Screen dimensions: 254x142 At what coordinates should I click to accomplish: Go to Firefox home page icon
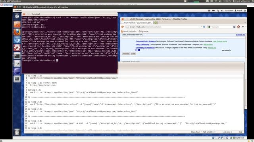tap(239, 27)
